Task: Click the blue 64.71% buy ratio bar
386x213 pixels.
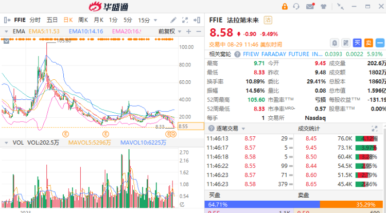Action: click(x=262, y=205)
